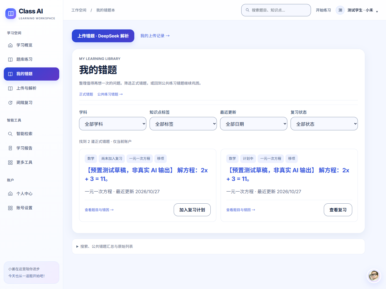Open the 复习状态 dropdown showing 全部状态

point(324,124)
